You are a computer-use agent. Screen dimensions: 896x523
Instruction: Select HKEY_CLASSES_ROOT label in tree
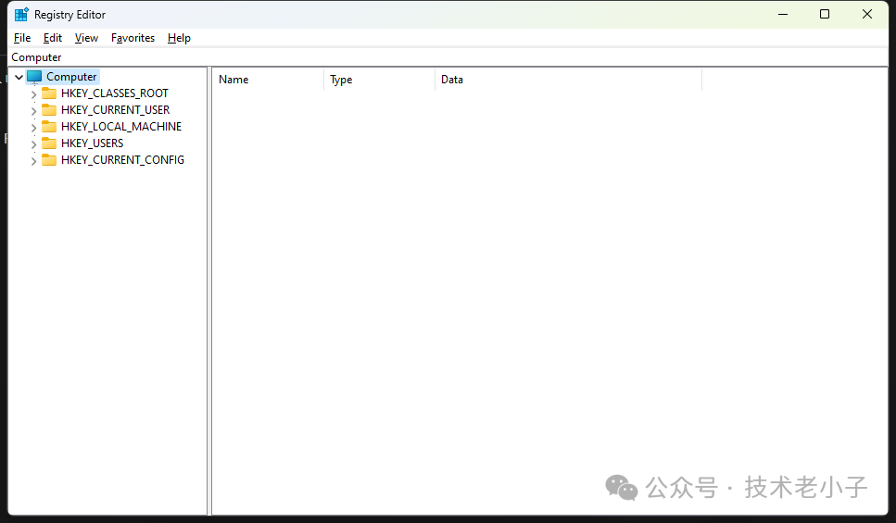pyautogui.click(x=115, y=93)
